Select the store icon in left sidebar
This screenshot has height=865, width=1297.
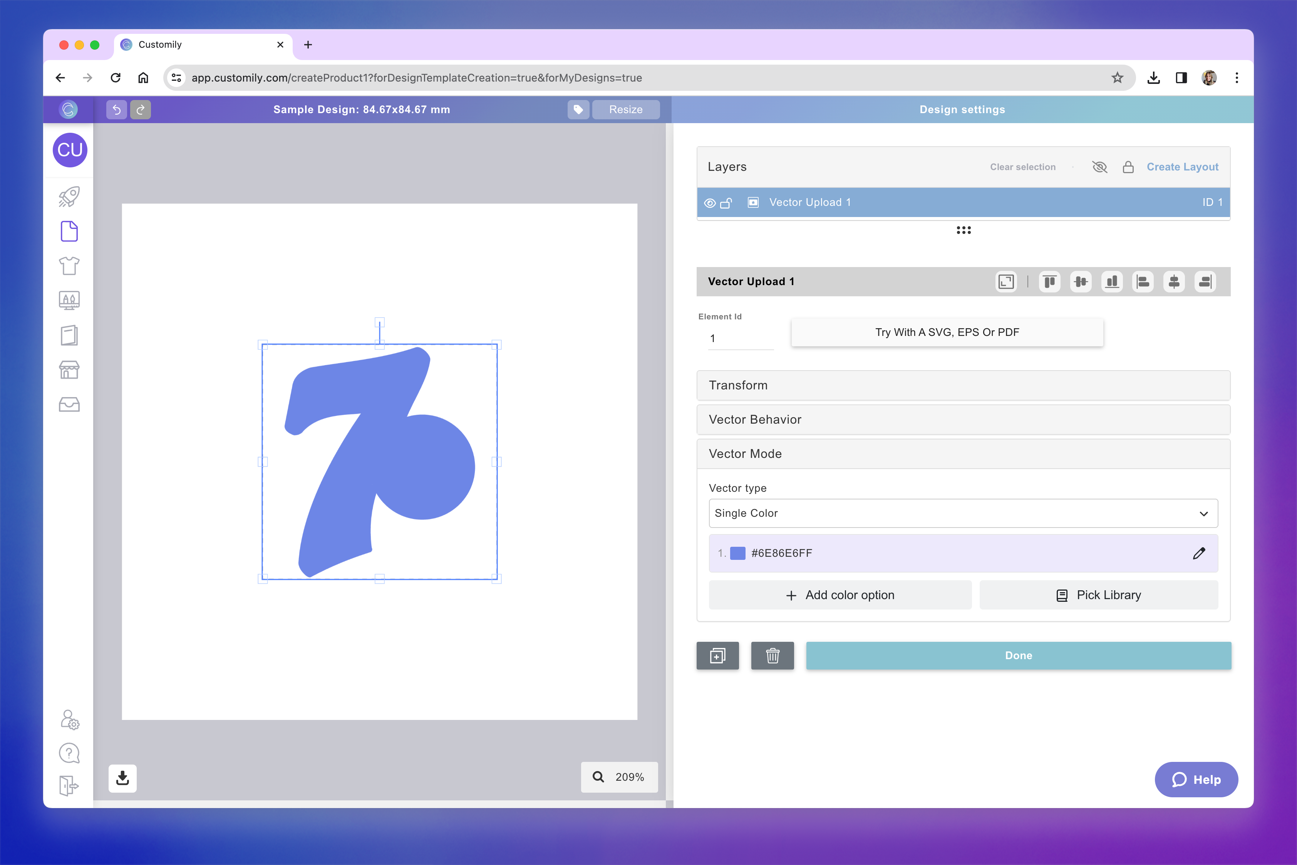69,370
